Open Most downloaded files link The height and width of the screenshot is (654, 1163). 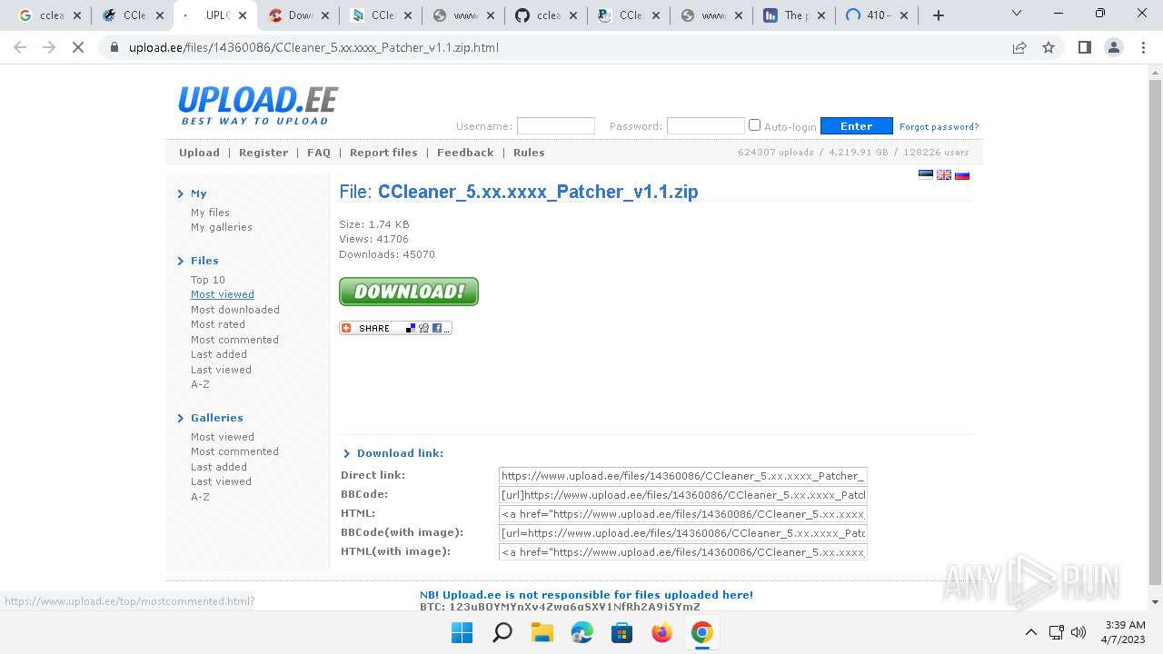tap(235, 310)
